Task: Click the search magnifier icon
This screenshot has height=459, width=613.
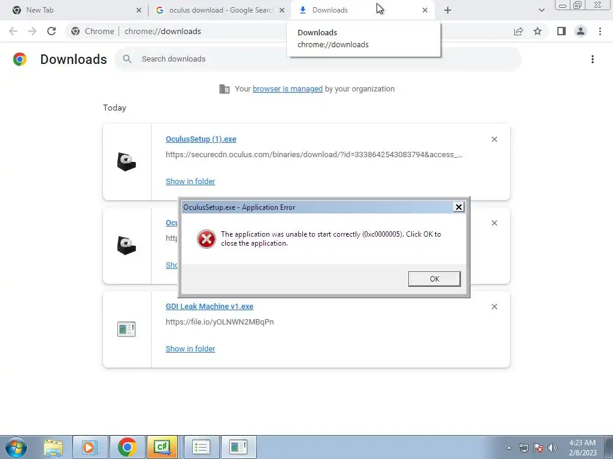Action: tap(127, 59)
